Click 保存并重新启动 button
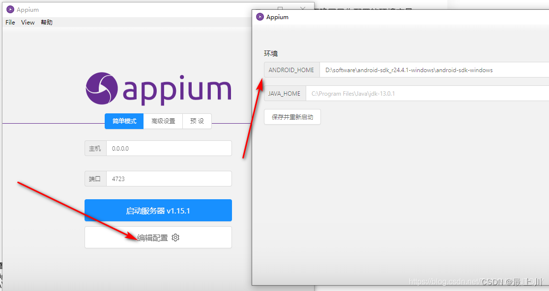 coord(292,117)
